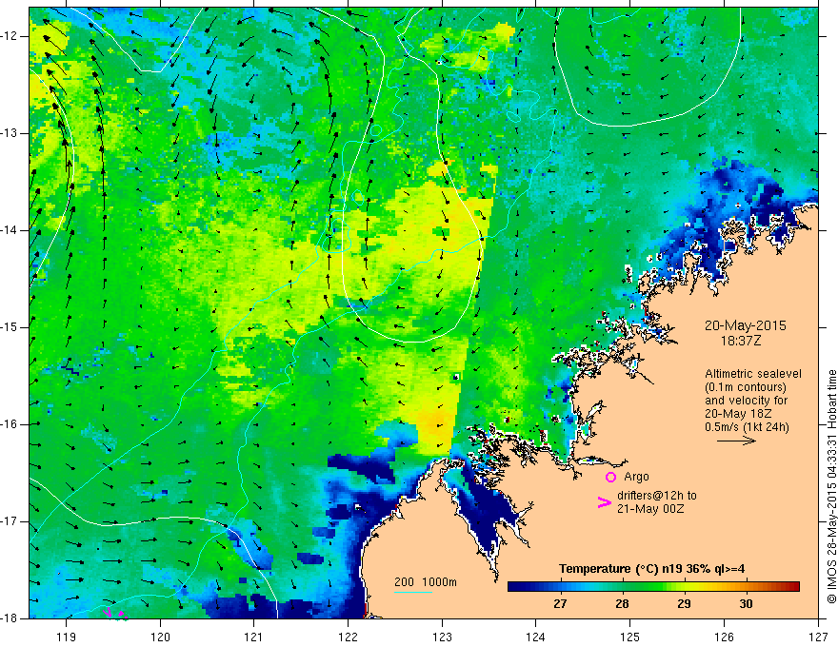Image resolution: width=838 pixels, height=647 pixels.
Task: Click longitude axis label 125
Action: 630,637
